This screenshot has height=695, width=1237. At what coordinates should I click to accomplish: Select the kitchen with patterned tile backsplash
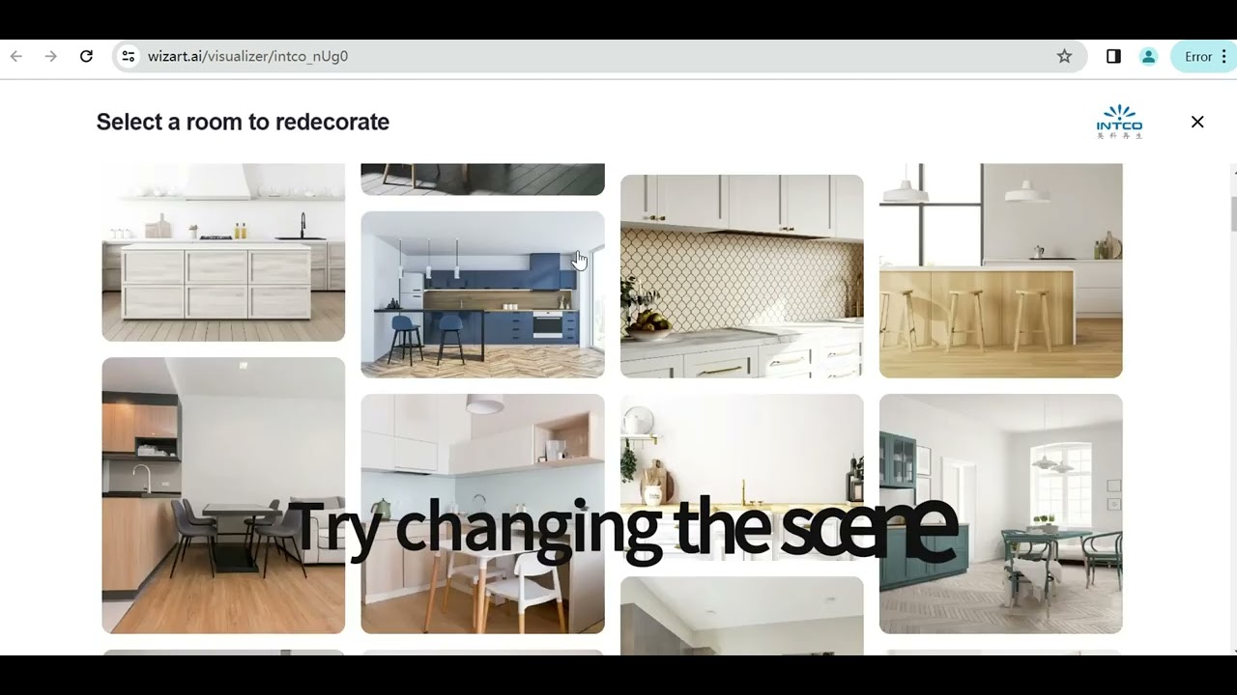coord(741,276)
